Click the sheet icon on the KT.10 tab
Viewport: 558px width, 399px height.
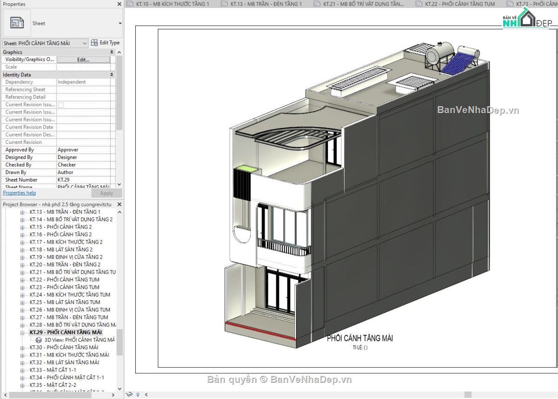pos(131,4)
